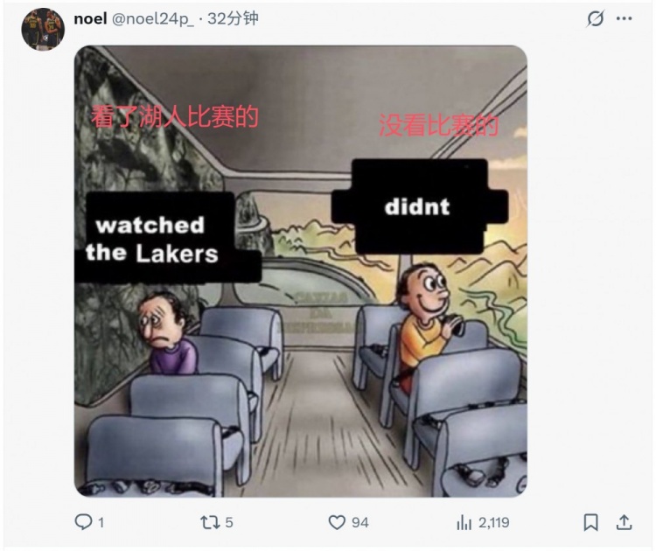Open the @noel24p_ handle link
656x551 pixels.
click(153, 19)
